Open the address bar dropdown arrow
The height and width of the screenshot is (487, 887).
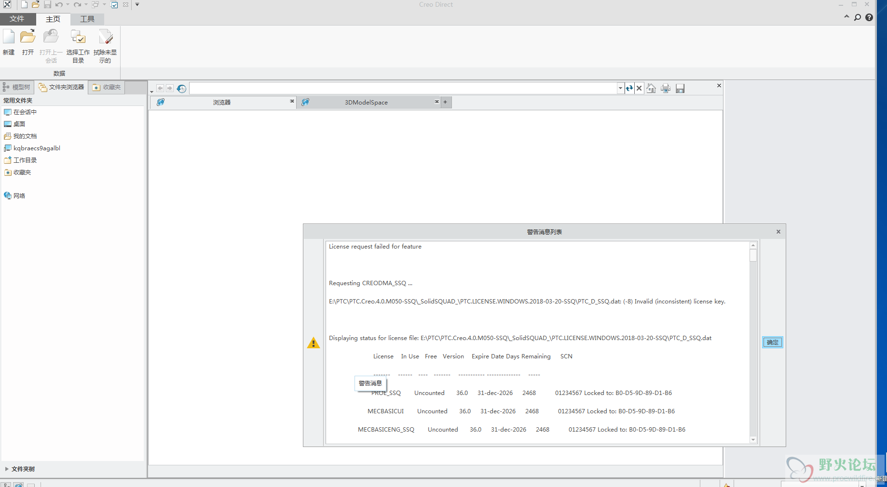(x=621, y=88)
